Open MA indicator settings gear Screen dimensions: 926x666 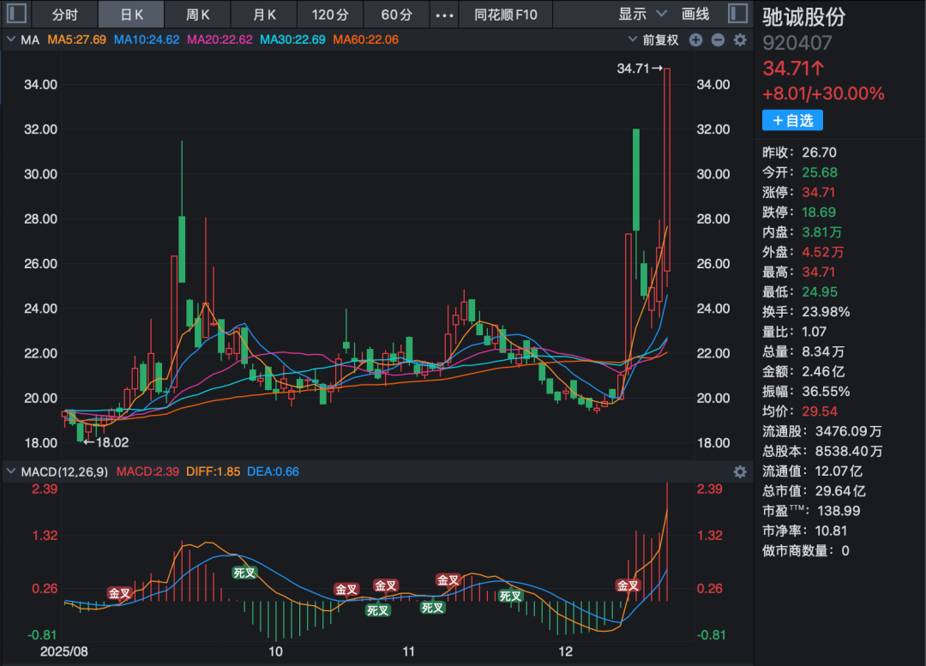(739, 40)
